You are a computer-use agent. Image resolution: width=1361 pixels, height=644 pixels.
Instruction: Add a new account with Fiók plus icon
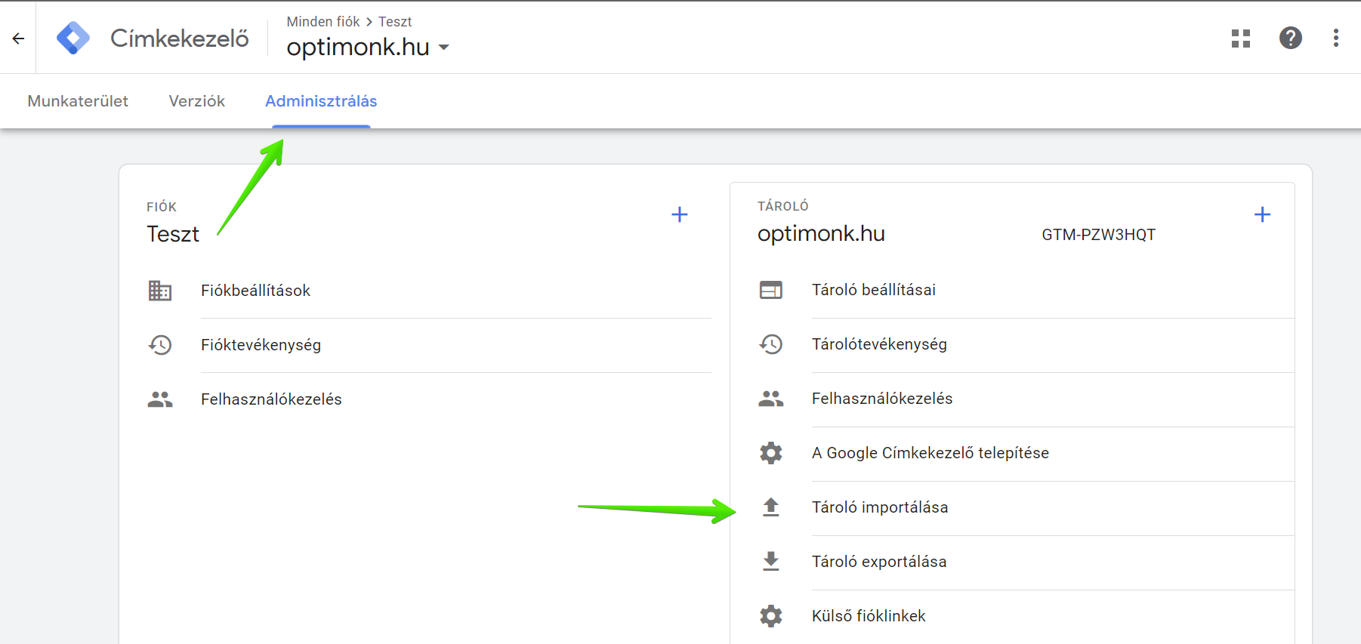pyautogui.click(x=680, y=214)
